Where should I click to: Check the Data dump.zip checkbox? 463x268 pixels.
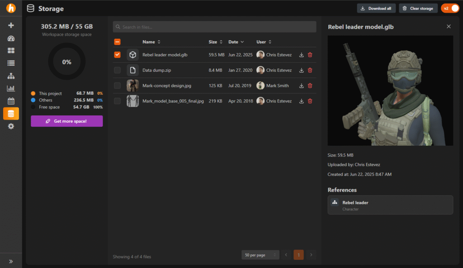(x=118, y=70)
